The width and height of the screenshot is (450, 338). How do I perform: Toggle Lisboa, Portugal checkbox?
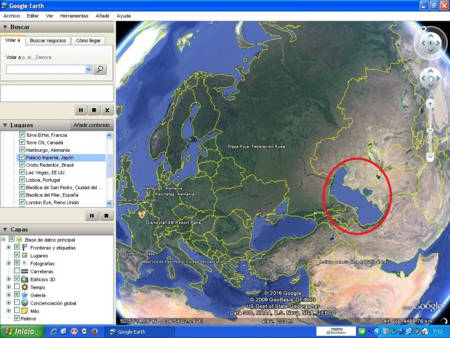pos(22,180)
